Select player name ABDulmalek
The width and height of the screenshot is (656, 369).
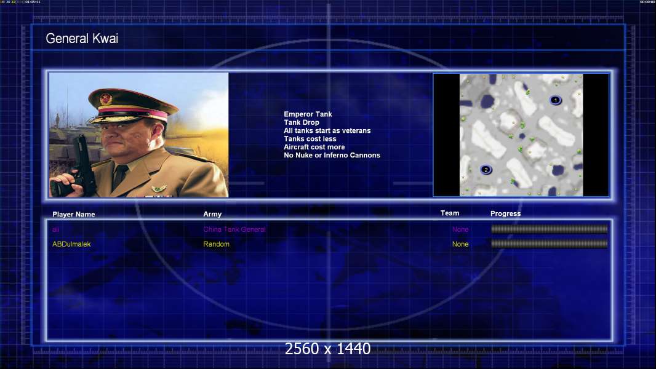tap(71, 244)
